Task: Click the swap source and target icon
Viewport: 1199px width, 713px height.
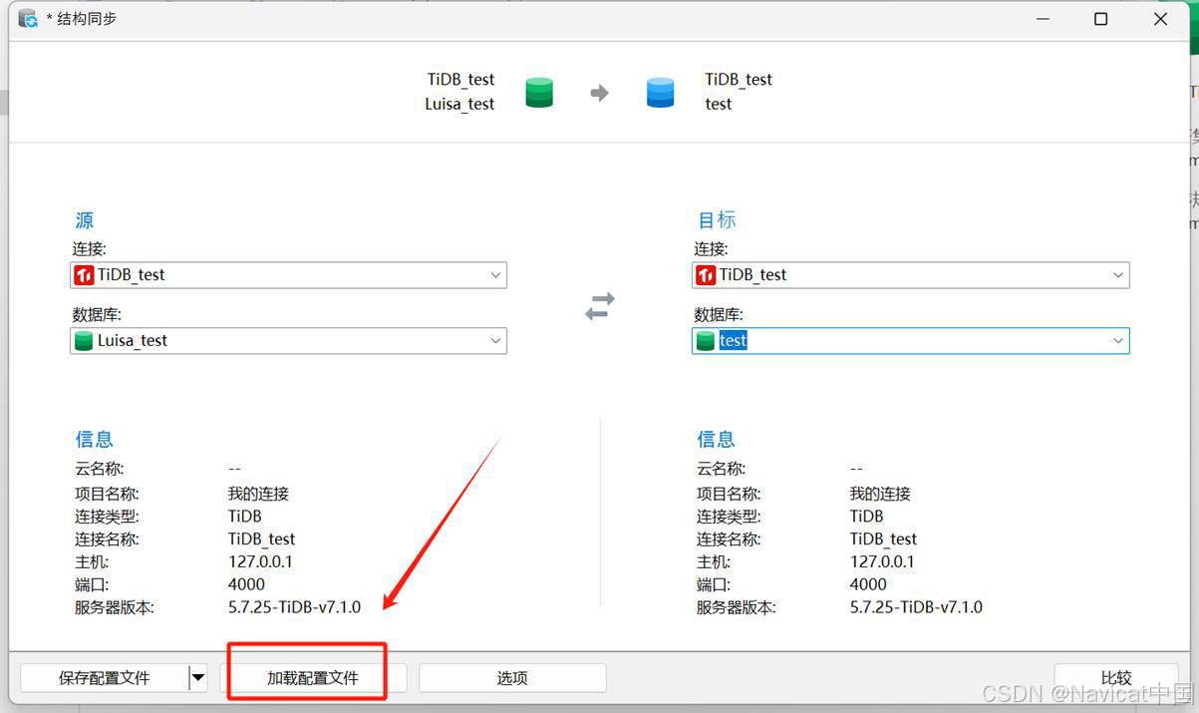Action: (599, 306)
